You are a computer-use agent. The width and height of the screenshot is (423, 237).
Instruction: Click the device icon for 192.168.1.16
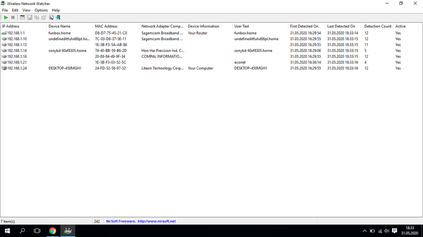click(4, 57)
